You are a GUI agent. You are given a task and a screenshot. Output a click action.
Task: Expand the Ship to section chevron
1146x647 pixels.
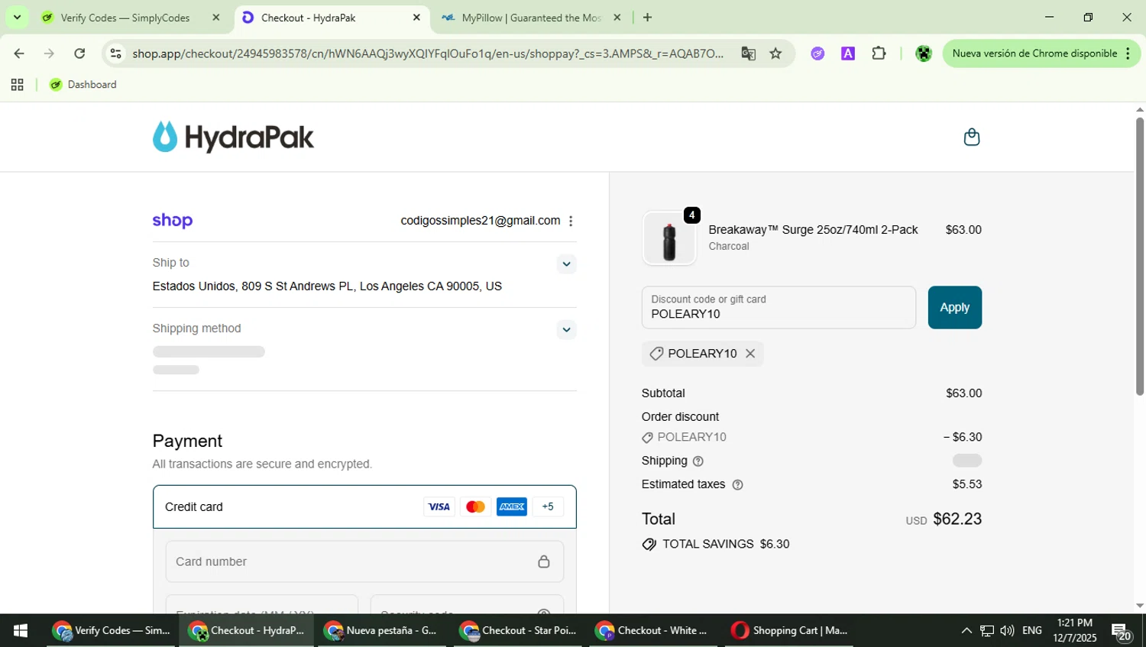point(566,264)
